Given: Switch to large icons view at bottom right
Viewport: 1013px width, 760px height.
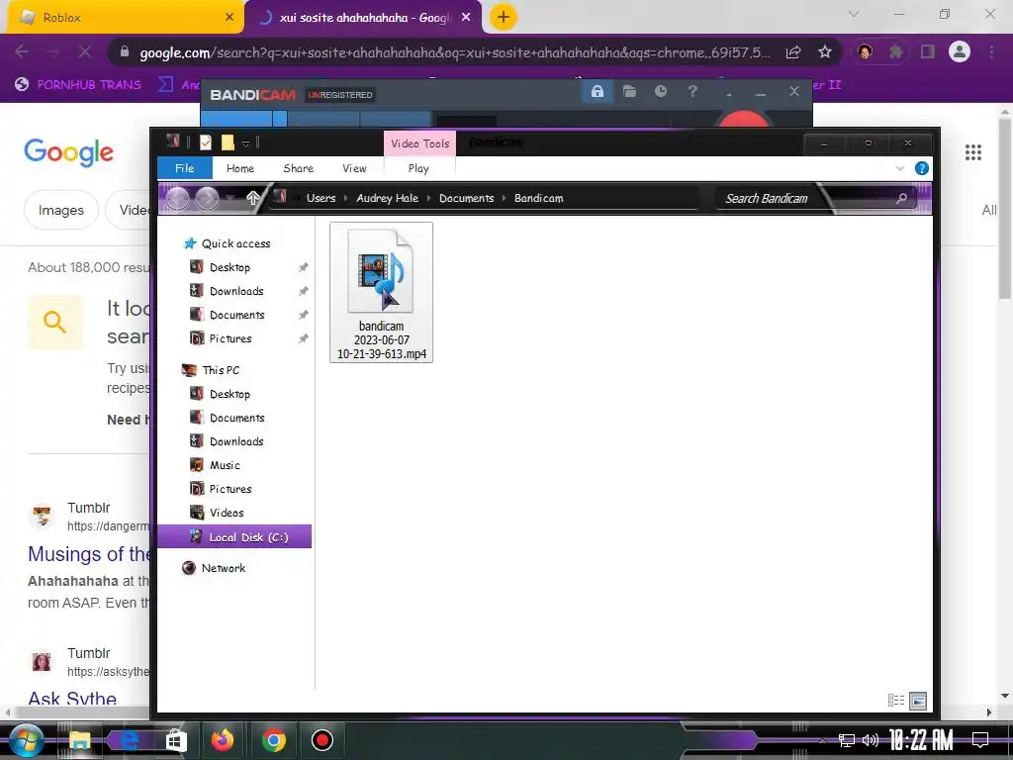Looking at the screenshot, I should pyautogui.click(x=918, y=700).
